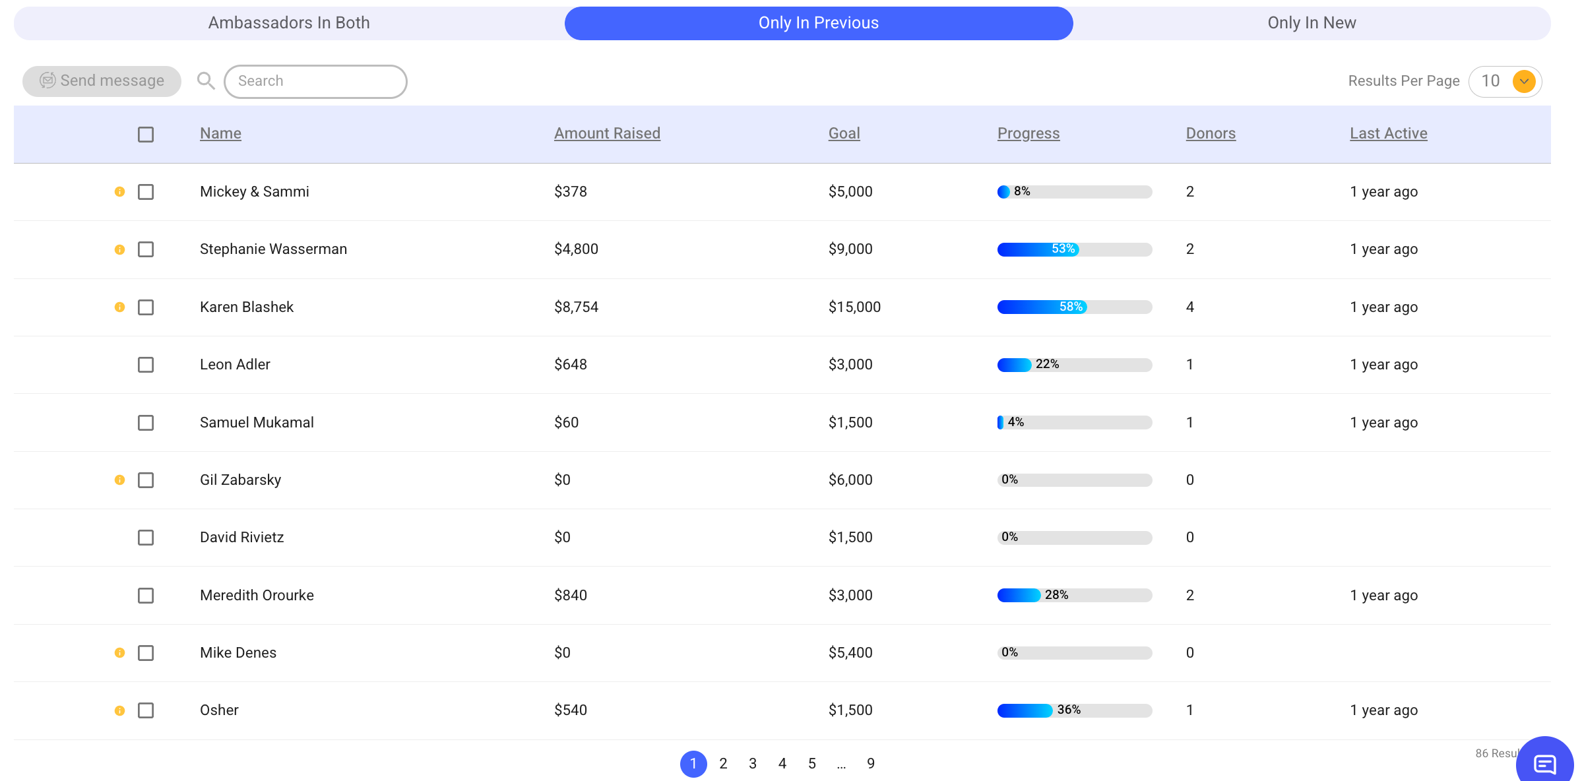Switch to Only In New tab

[x=1312, y=23]
